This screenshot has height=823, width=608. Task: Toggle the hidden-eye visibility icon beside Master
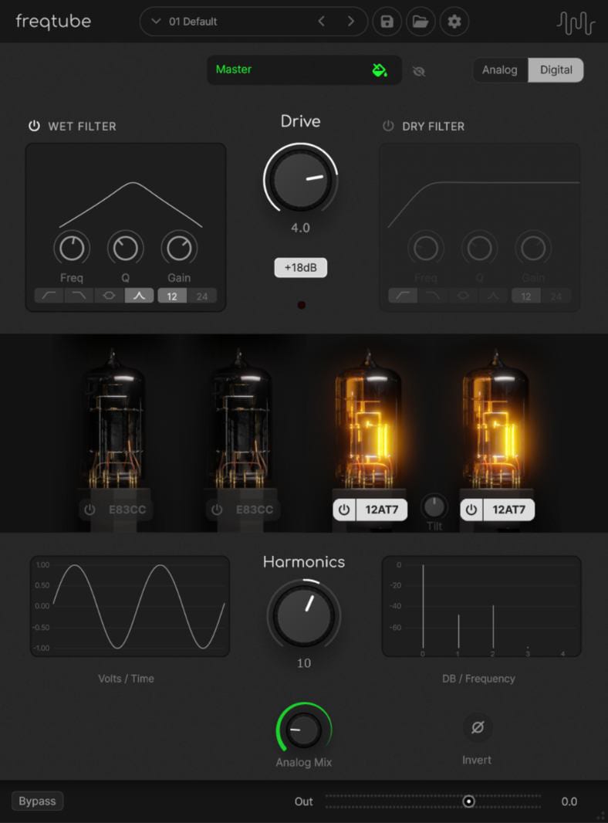pyautogui.click(x=419, y=71)
